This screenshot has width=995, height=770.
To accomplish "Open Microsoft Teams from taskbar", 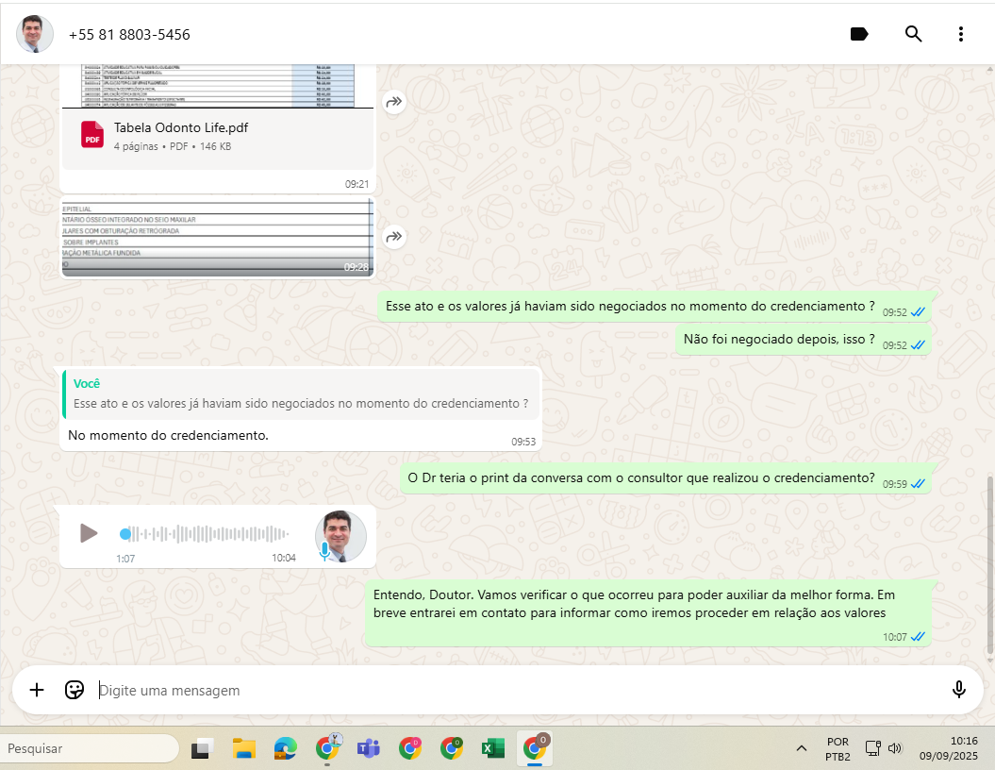I will coord(368,749).
